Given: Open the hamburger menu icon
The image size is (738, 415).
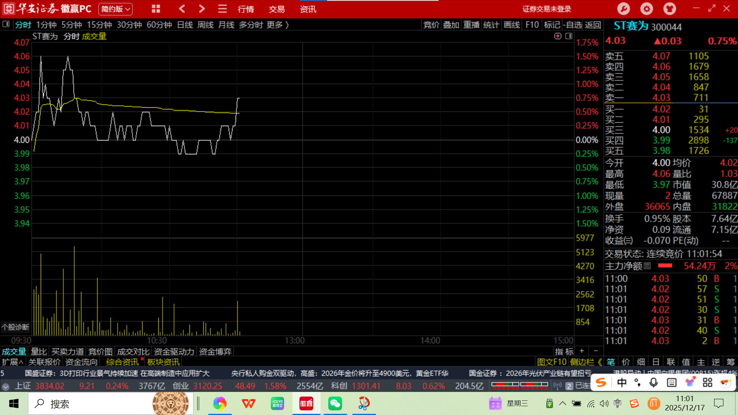Looking at the screenshot, I should (x=222, y=9).
